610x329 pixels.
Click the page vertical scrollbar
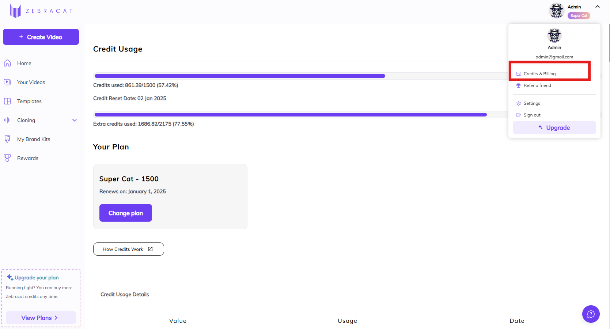pos(609,44)
